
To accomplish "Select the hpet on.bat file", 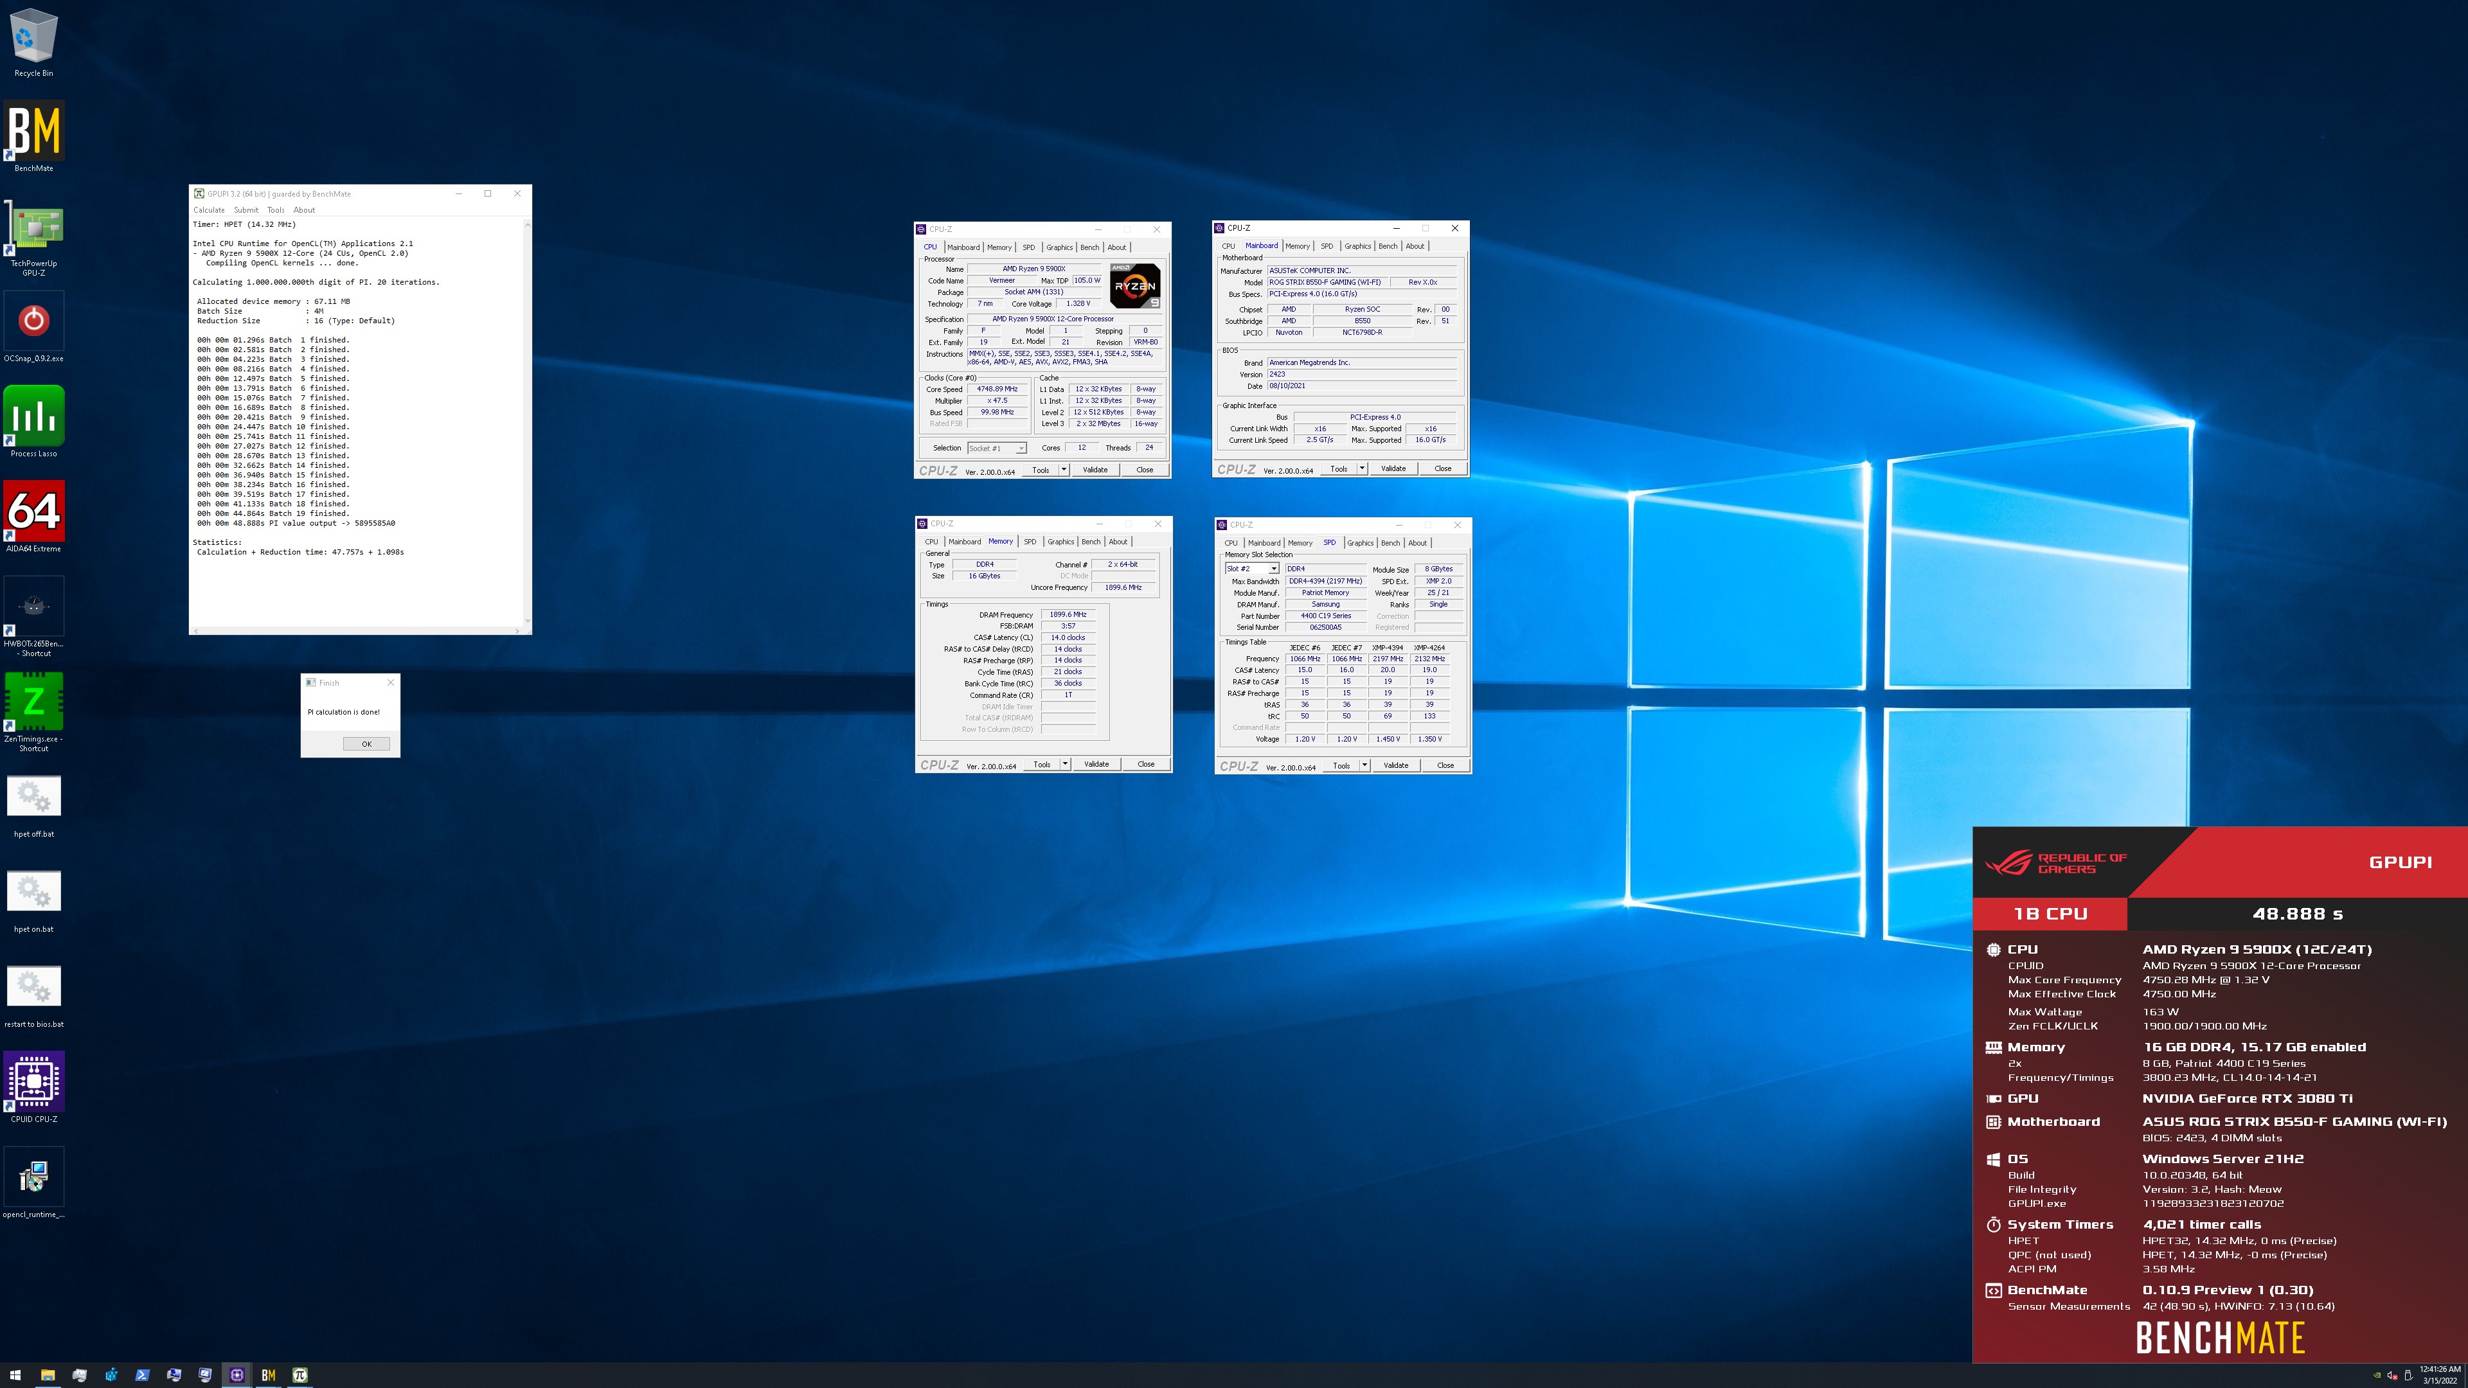I will coord(33,900).
